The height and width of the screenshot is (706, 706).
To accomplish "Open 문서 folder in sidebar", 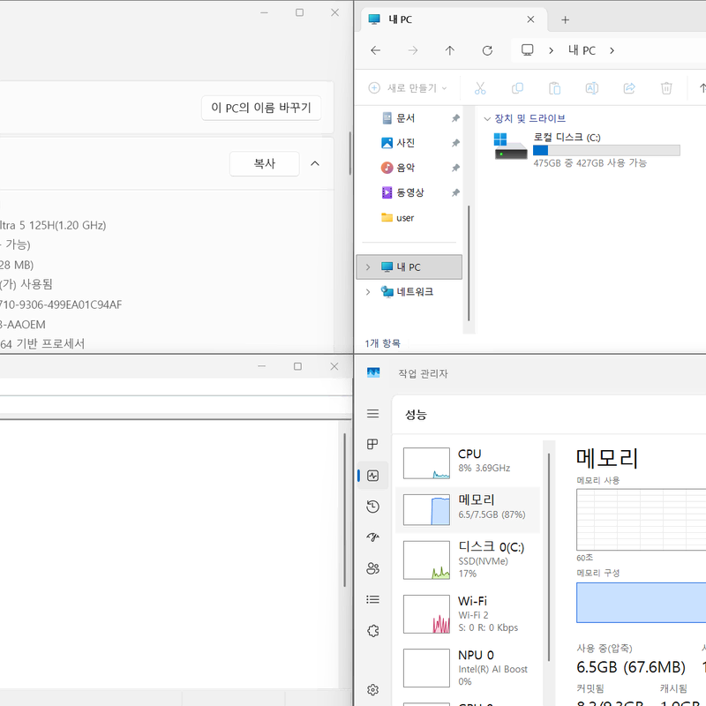I will [405, 118].
